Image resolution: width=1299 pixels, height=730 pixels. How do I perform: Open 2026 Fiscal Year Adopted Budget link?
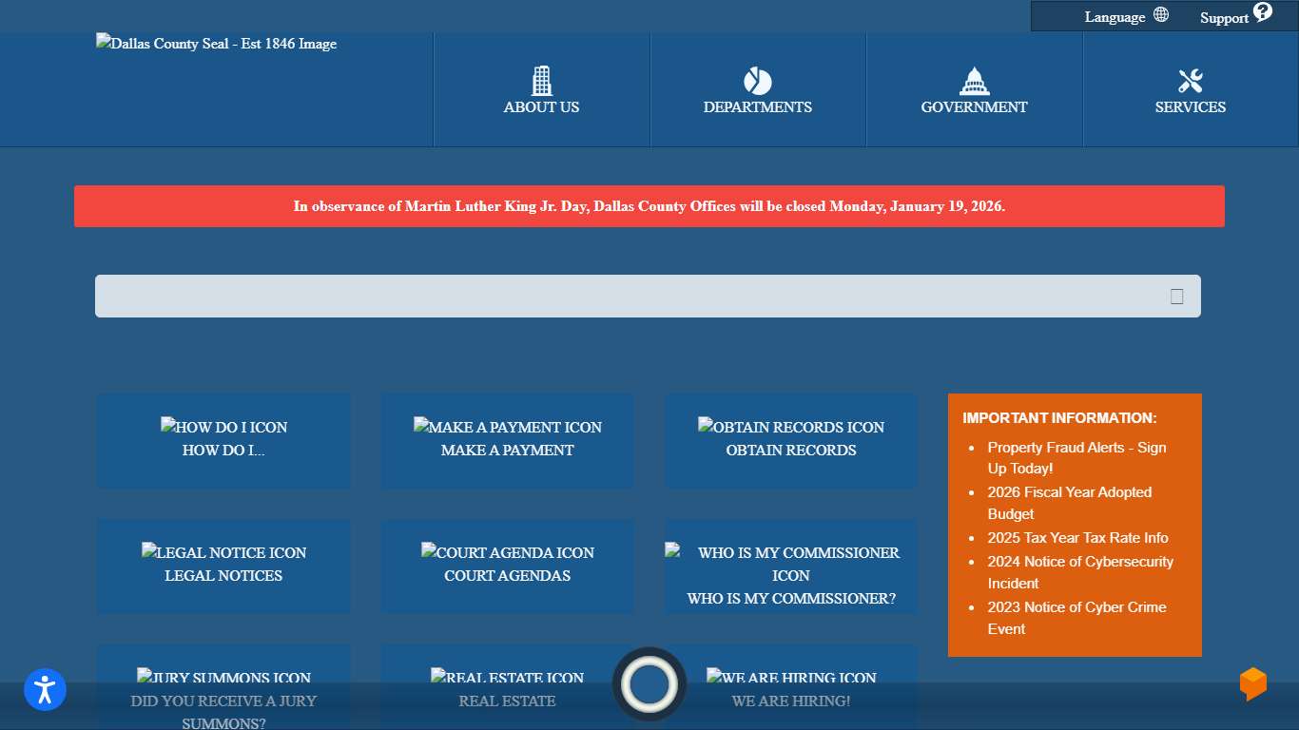pyautogui.click(x=1069, y=503)
